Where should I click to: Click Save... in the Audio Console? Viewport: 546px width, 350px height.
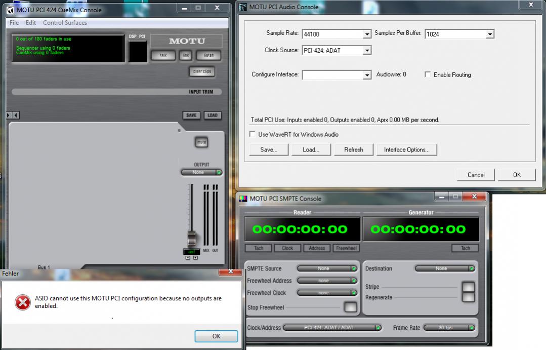tap(269, 149)
